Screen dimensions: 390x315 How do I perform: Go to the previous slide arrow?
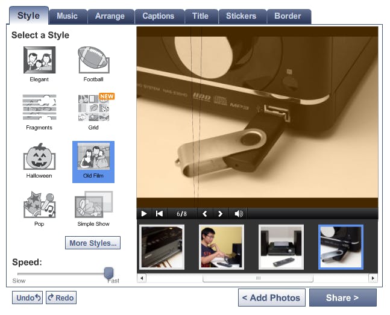click(205, 213)
